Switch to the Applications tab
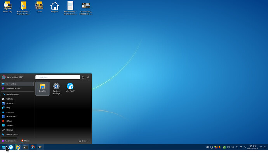 point(9,141)
